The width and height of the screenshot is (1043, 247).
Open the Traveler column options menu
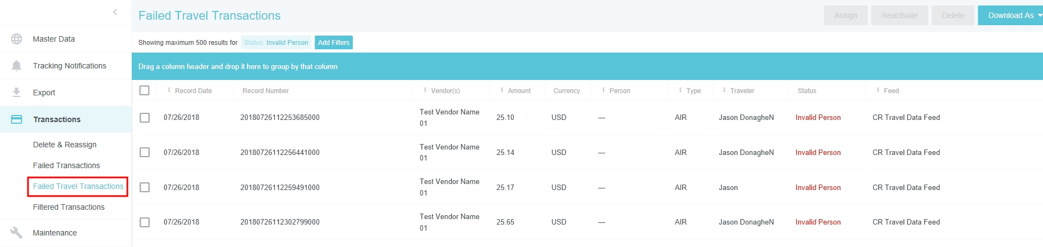click(x=724, y=90)
